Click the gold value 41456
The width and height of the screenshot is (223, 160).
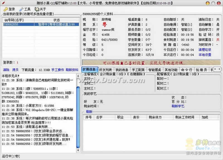pos(106,35)
